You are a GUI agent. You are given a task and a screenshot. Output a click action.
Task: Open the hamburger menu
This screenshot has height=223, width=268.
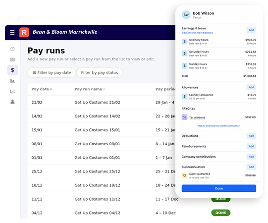(x=12, y=32)
